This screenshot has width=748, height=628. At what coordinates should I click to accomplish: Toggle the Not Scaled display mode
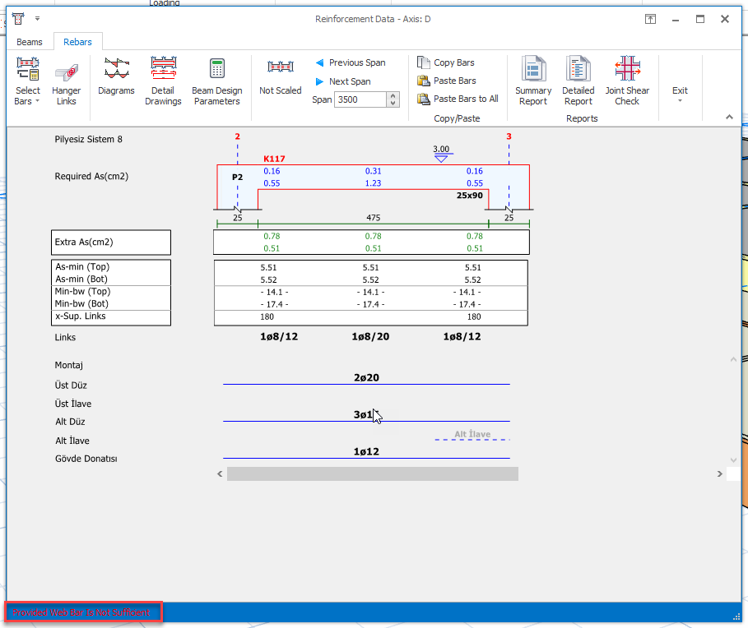click(280, 78)
